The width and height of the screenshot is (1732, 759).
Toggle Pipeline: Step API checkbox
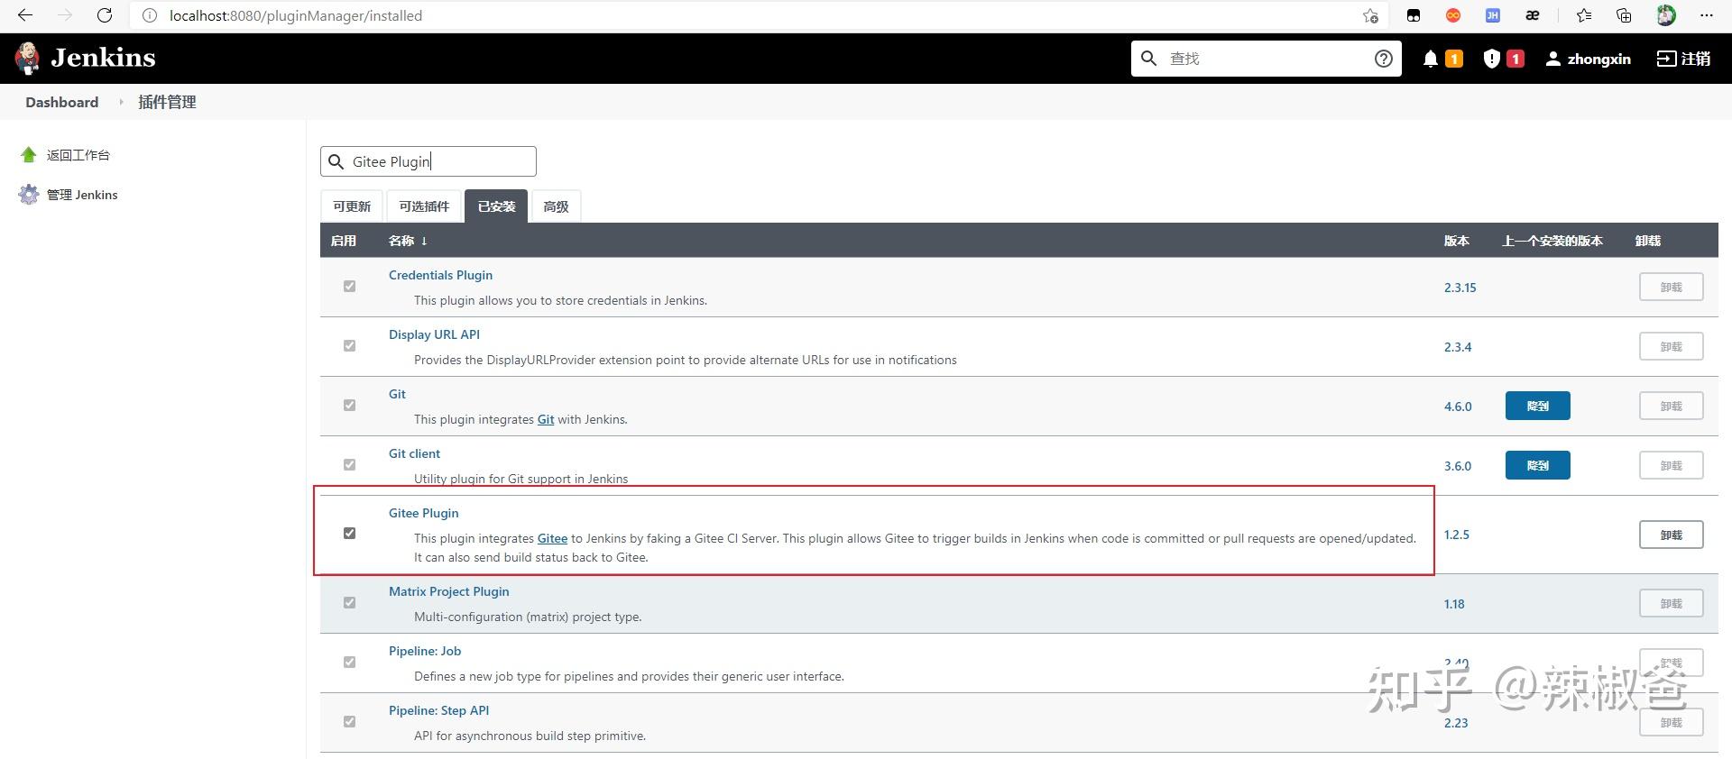(x=349, y=722)
